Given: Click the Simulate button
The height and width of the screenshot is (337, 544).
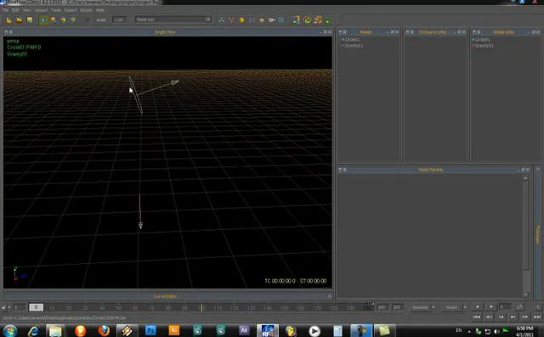Looking at the screenshot, I should click(420, 307).
